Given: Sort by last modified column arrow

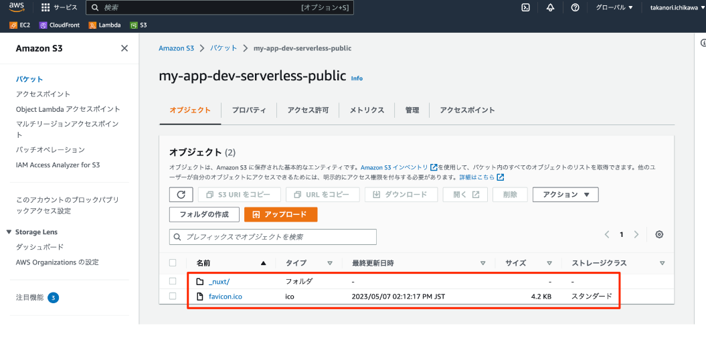Looking at the screenshot, I should [483, 263].
